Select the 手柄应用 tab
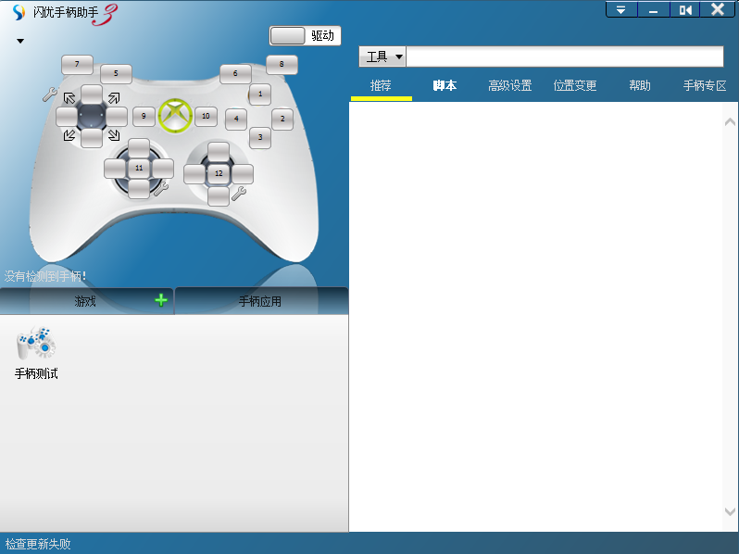 (x=260, y=301)
